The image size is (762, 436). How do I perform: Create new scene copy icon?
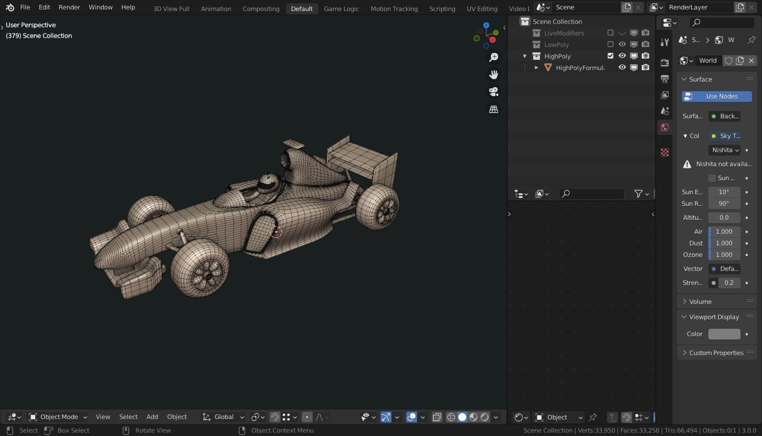(627, 7)
